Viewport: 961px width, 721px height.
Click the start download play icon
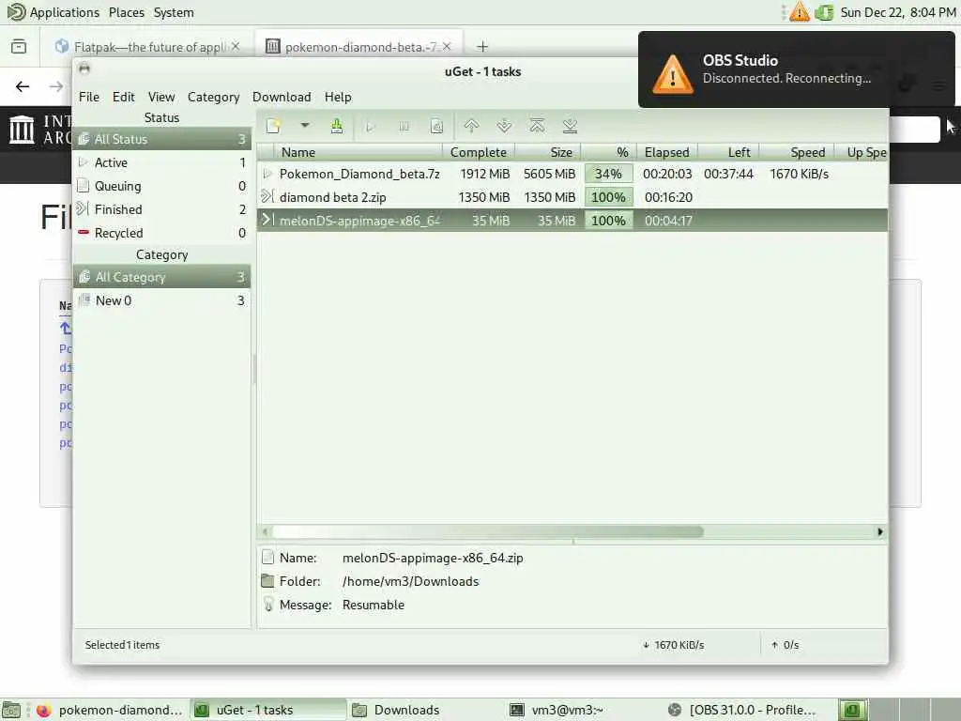click(x=370, y=127)
